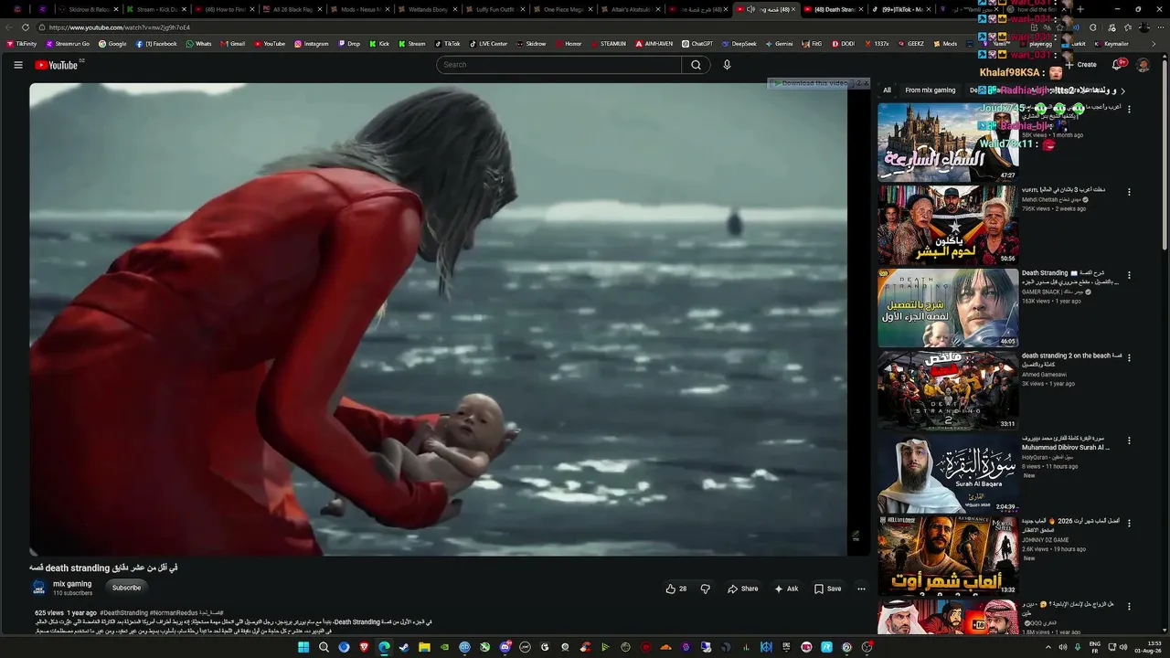Switch to the Skidrow & Reloaded tab
This screenshot has height=658, width=1170.
(x=90, y=9)
